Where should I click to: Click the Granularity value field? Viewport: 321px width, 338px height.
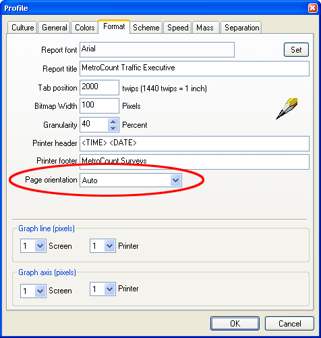[x=94, y=124]
